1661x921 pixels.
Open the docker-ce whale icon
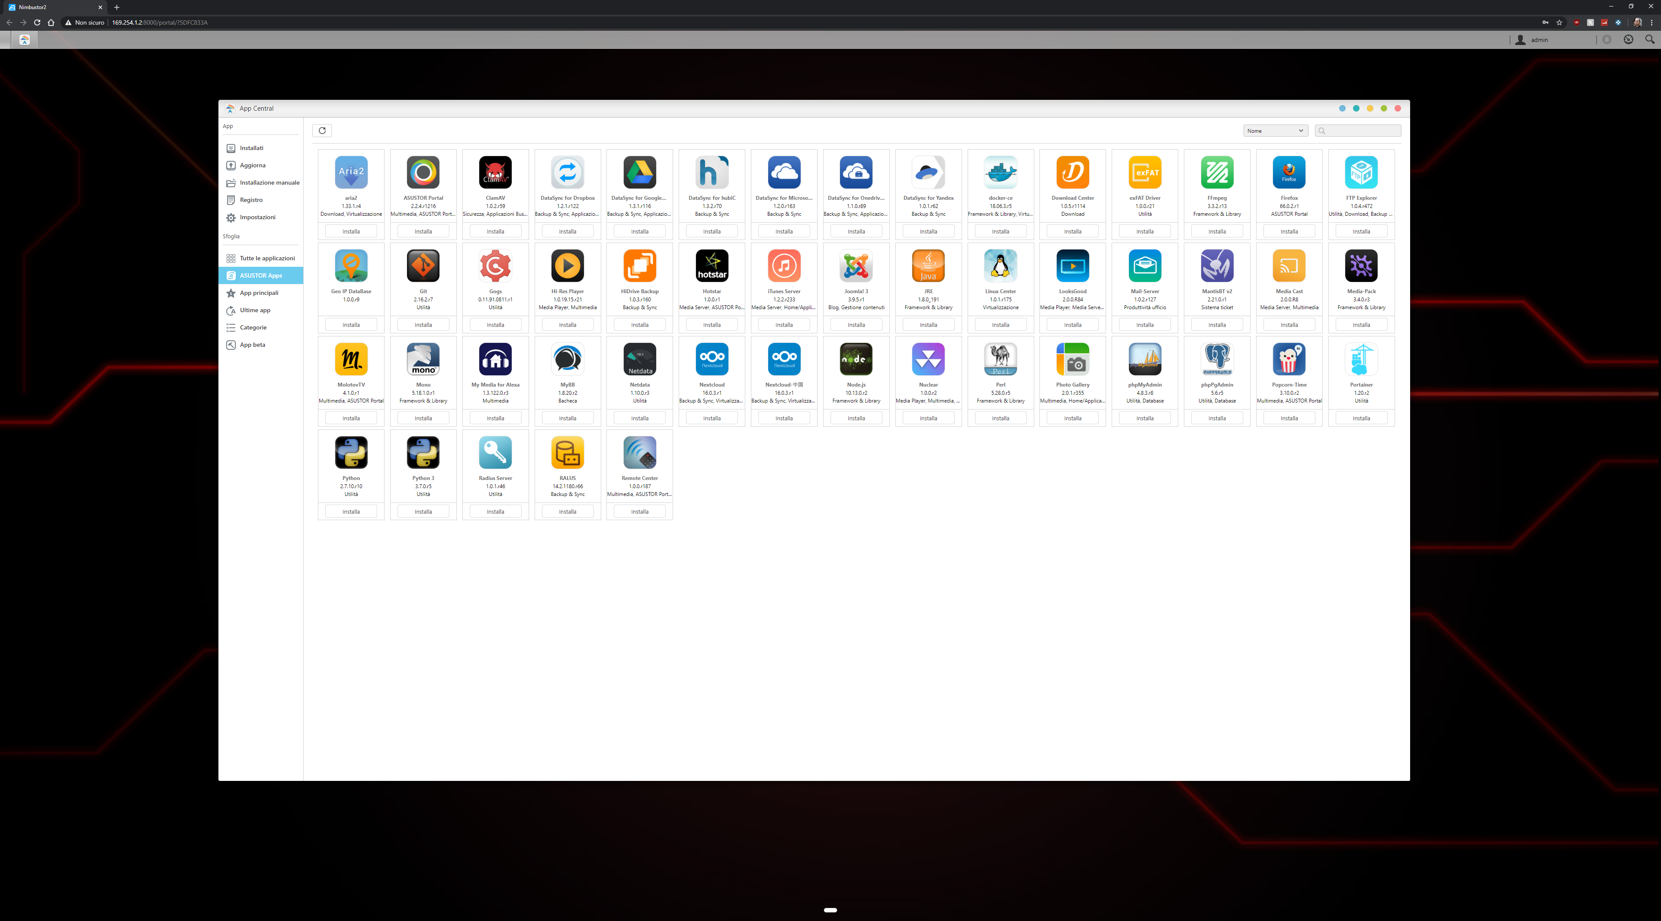[1001, 172]
